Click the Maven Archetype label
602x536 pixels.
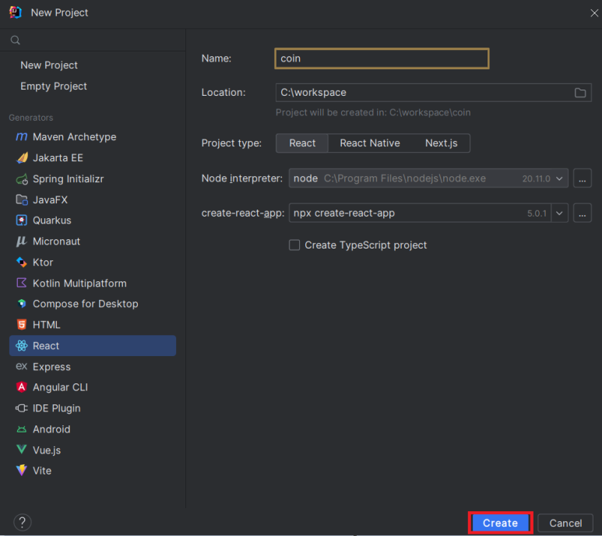pyautogui.click(x=75, y=136)
